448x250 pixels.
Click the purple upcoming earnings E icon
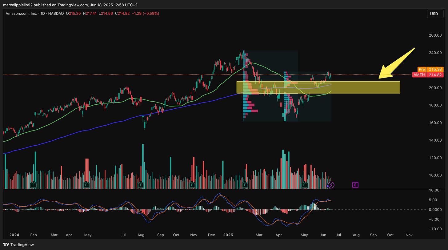tap(355, 185)
